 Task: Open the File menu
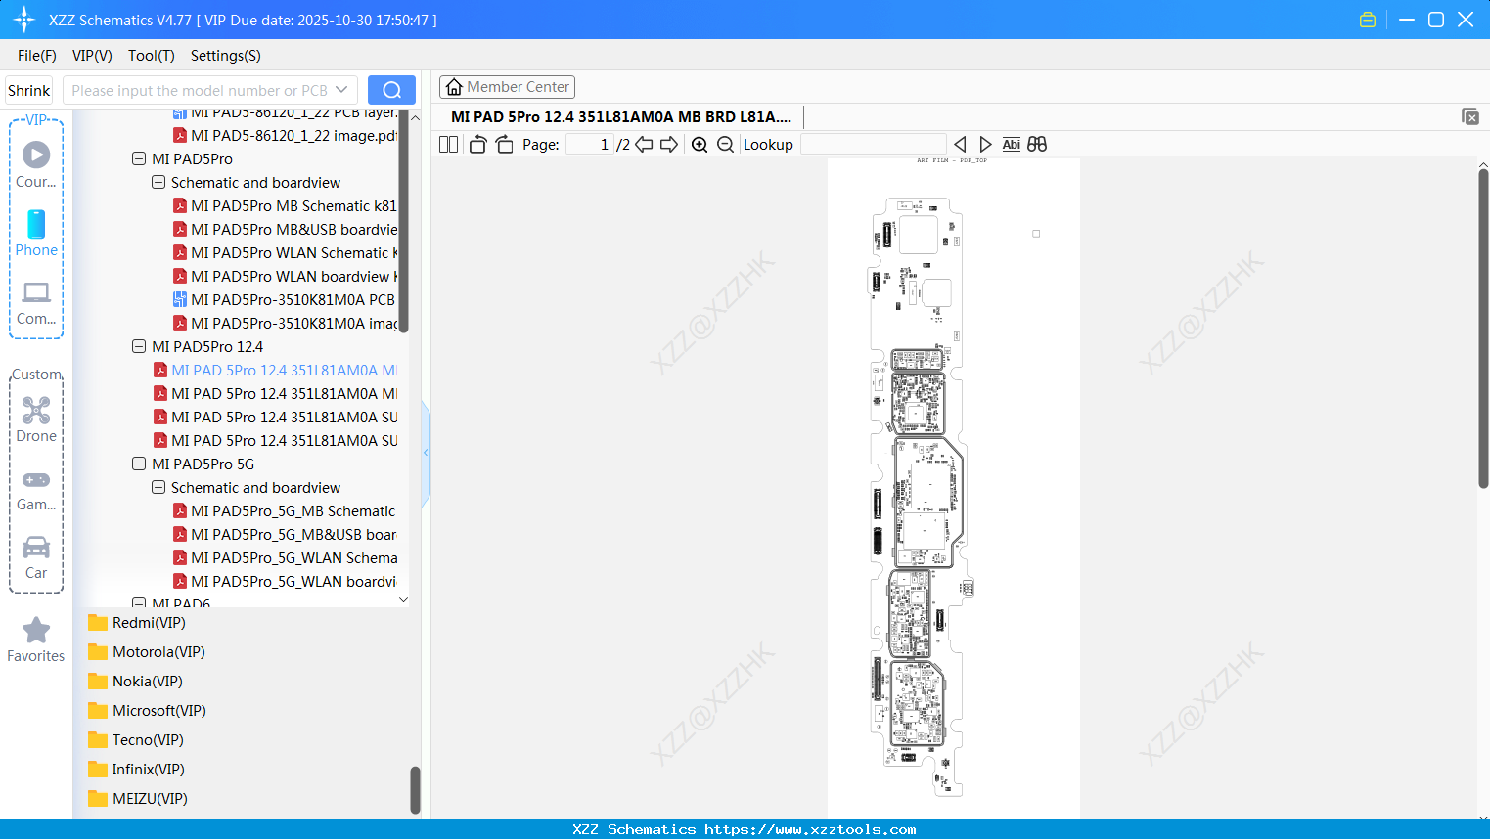(37, 56)
